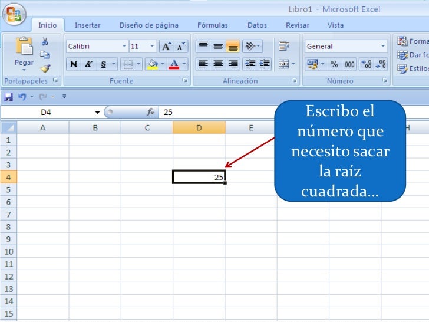This screenshot has height=322, width=429.
Task: Select the format painter brush
Action: (x=45, y=68)
